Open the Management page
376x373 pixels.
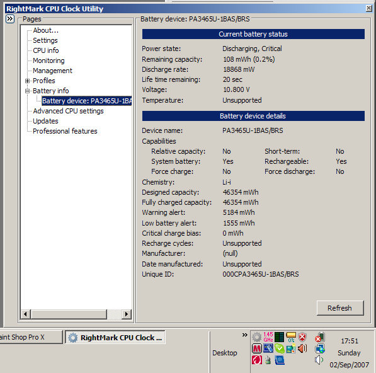(x=52, y=71)
